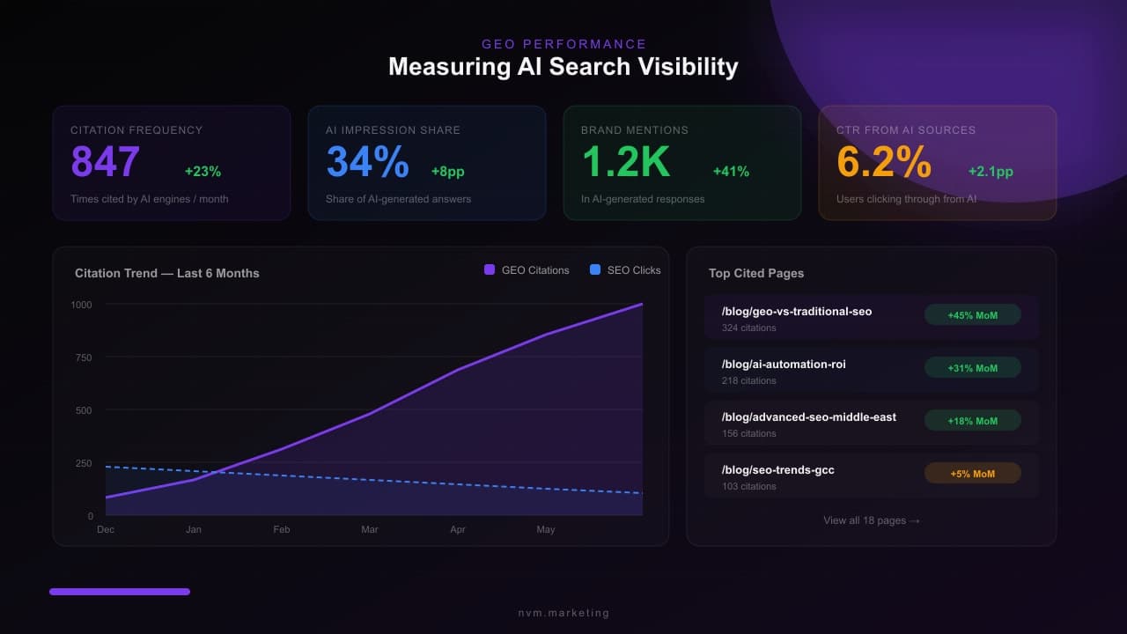Click the May label on the chart axis
1127x634 pixels.
(546, 529)
